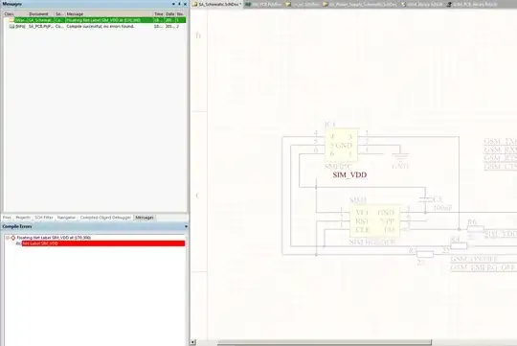Activate the SA_Schematic.SchDoc document tab
517x346 pixels.
pyautogui.click(x=217, y=4)
